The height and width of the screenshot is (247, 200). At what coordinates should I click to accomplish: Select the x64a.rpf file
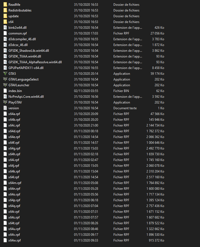coord(14,114)
